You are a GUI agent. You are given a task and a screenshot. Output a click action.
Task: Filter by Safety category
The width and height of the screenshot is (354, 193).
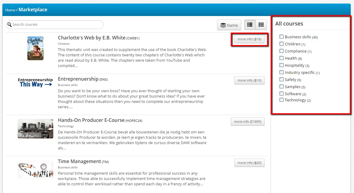(x=281, y=79)
